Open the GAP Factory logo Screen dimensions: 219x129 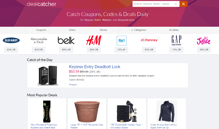point(176,40)
